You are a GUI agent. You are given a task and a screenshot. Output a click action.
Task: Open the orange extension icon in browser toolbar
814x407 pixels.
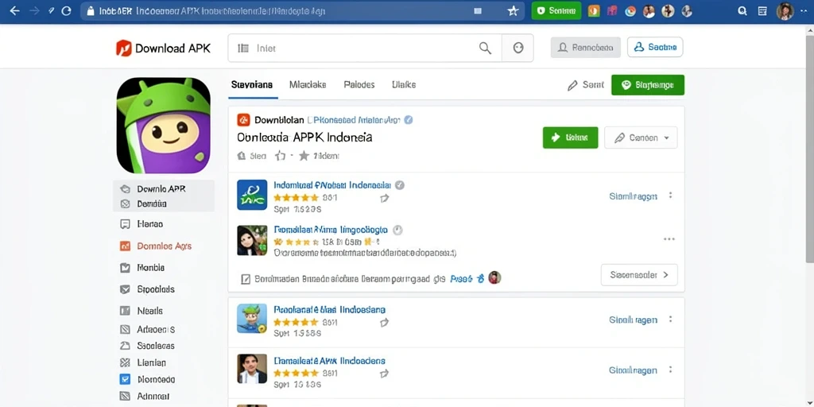pos(594,11)
